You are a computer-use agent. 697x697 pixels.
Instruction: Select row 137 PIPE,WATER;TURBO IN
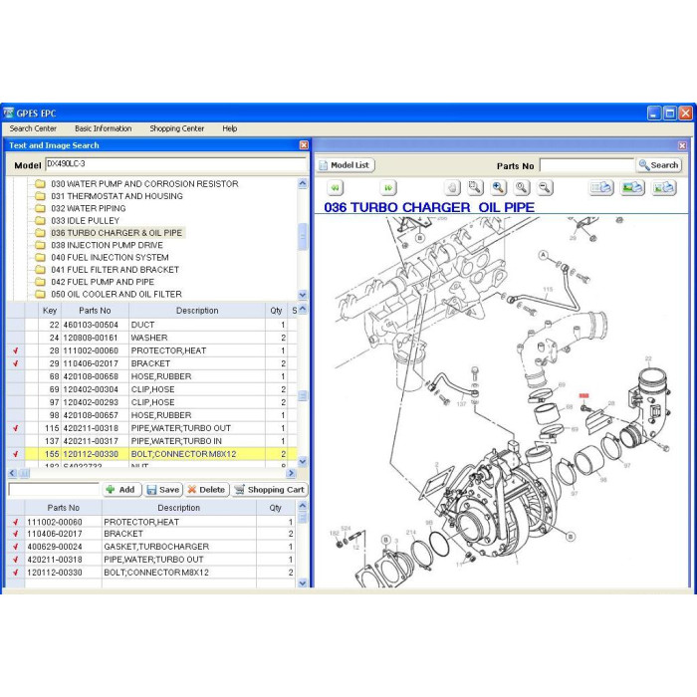(151, 441)
